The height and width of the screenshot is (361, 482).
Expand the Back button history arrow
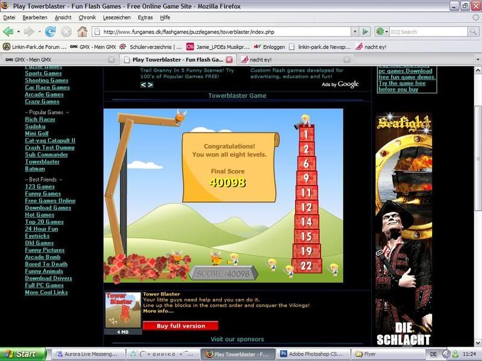point(17,31)
